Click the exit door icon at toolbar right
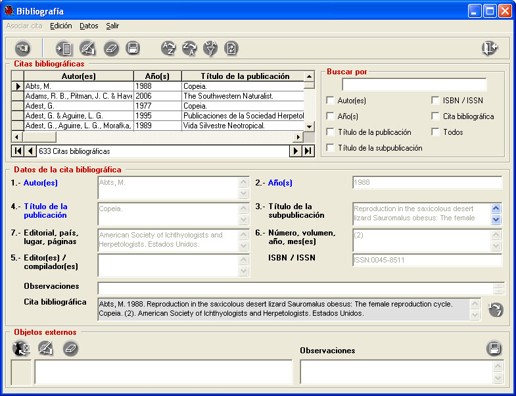Image resolution: width=516 pixels, height=396 pixels. [490, 49]
